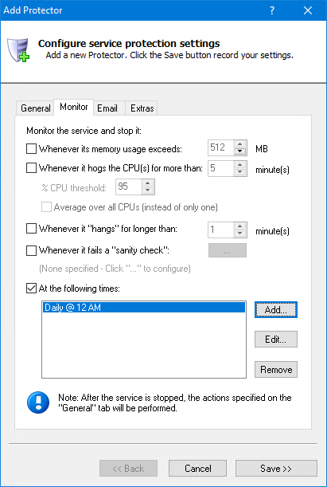Open the Email tab
Screen dimensions: 327x487
point(107,108)
